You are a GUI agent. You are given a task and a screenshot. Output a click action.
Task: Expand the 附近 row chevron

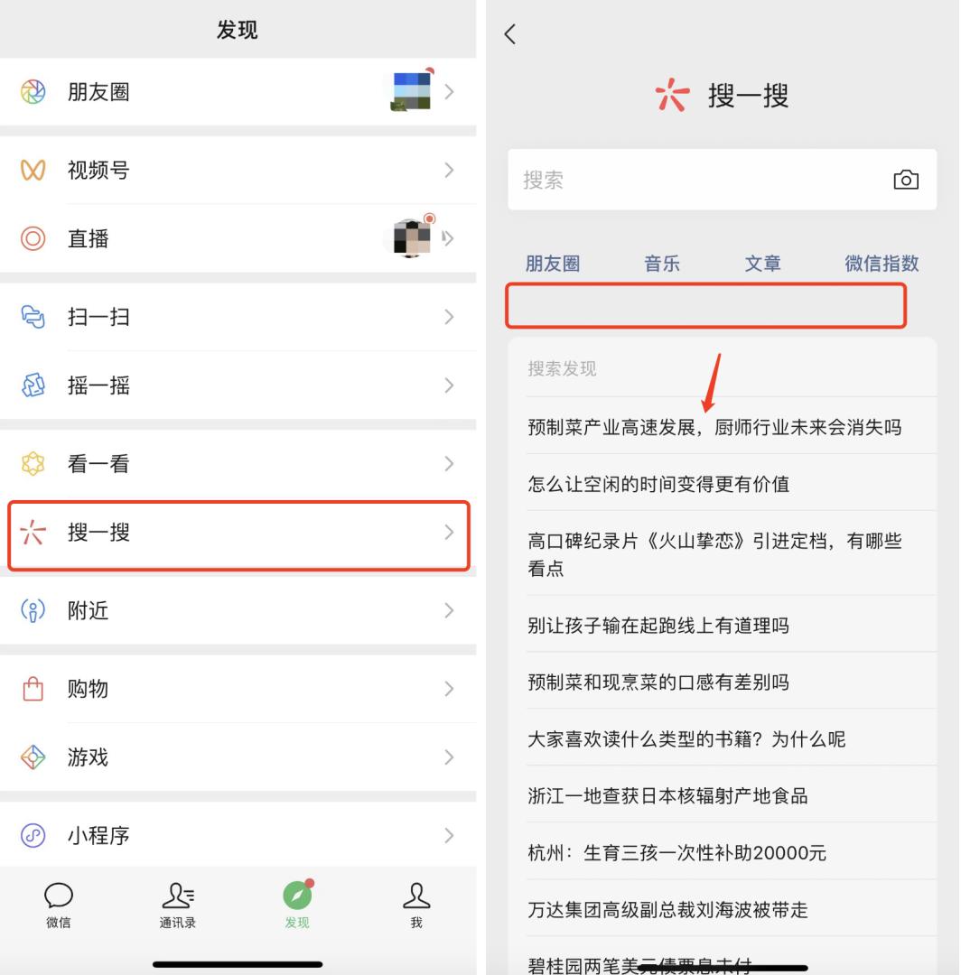click(449, 610)
